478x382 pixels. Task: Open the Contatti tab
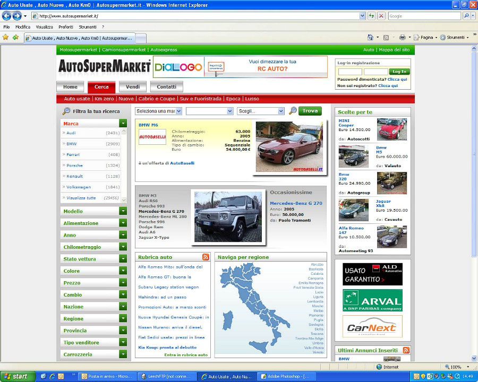click(166, 87)
